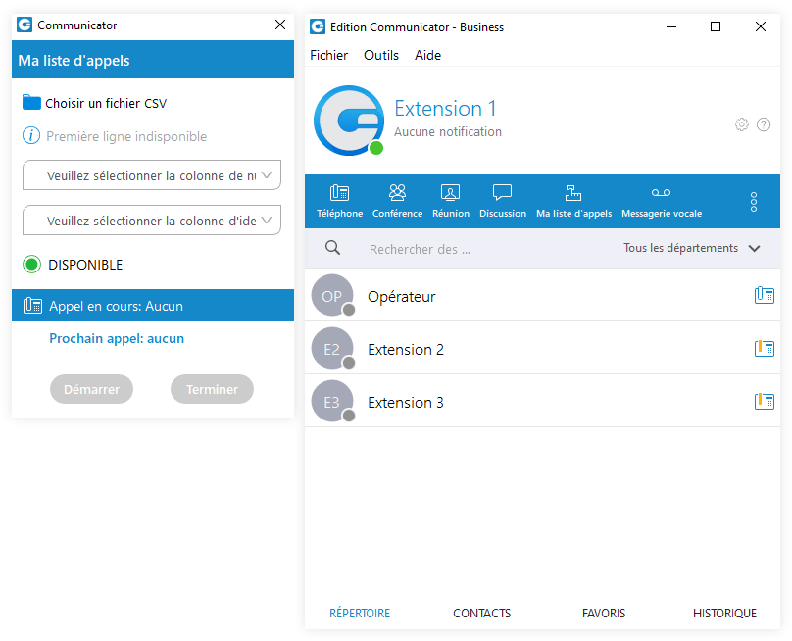Viewport: 792px width, 641px height.
Task: Click phone icon in Appel en cours bar
Action: coord(32,306)
